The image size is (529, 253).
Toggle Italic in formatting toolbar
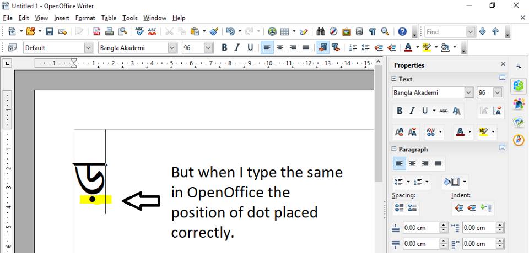tap(237, 48)
